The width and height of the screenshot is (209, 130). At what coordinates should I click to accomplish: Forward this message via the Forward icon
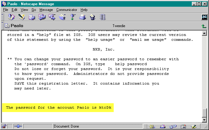coord(52,17)
